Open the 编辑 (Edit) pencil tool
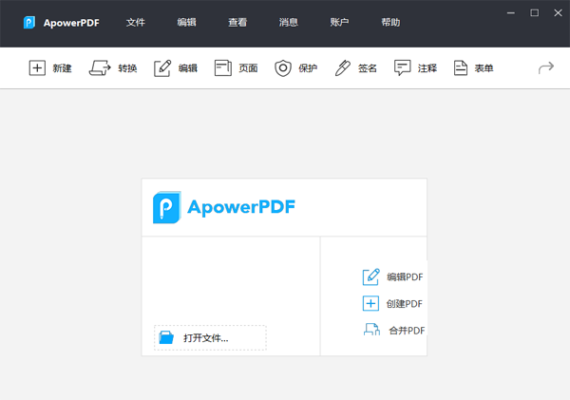Screen dimensions: 570x400 (162, 68)
